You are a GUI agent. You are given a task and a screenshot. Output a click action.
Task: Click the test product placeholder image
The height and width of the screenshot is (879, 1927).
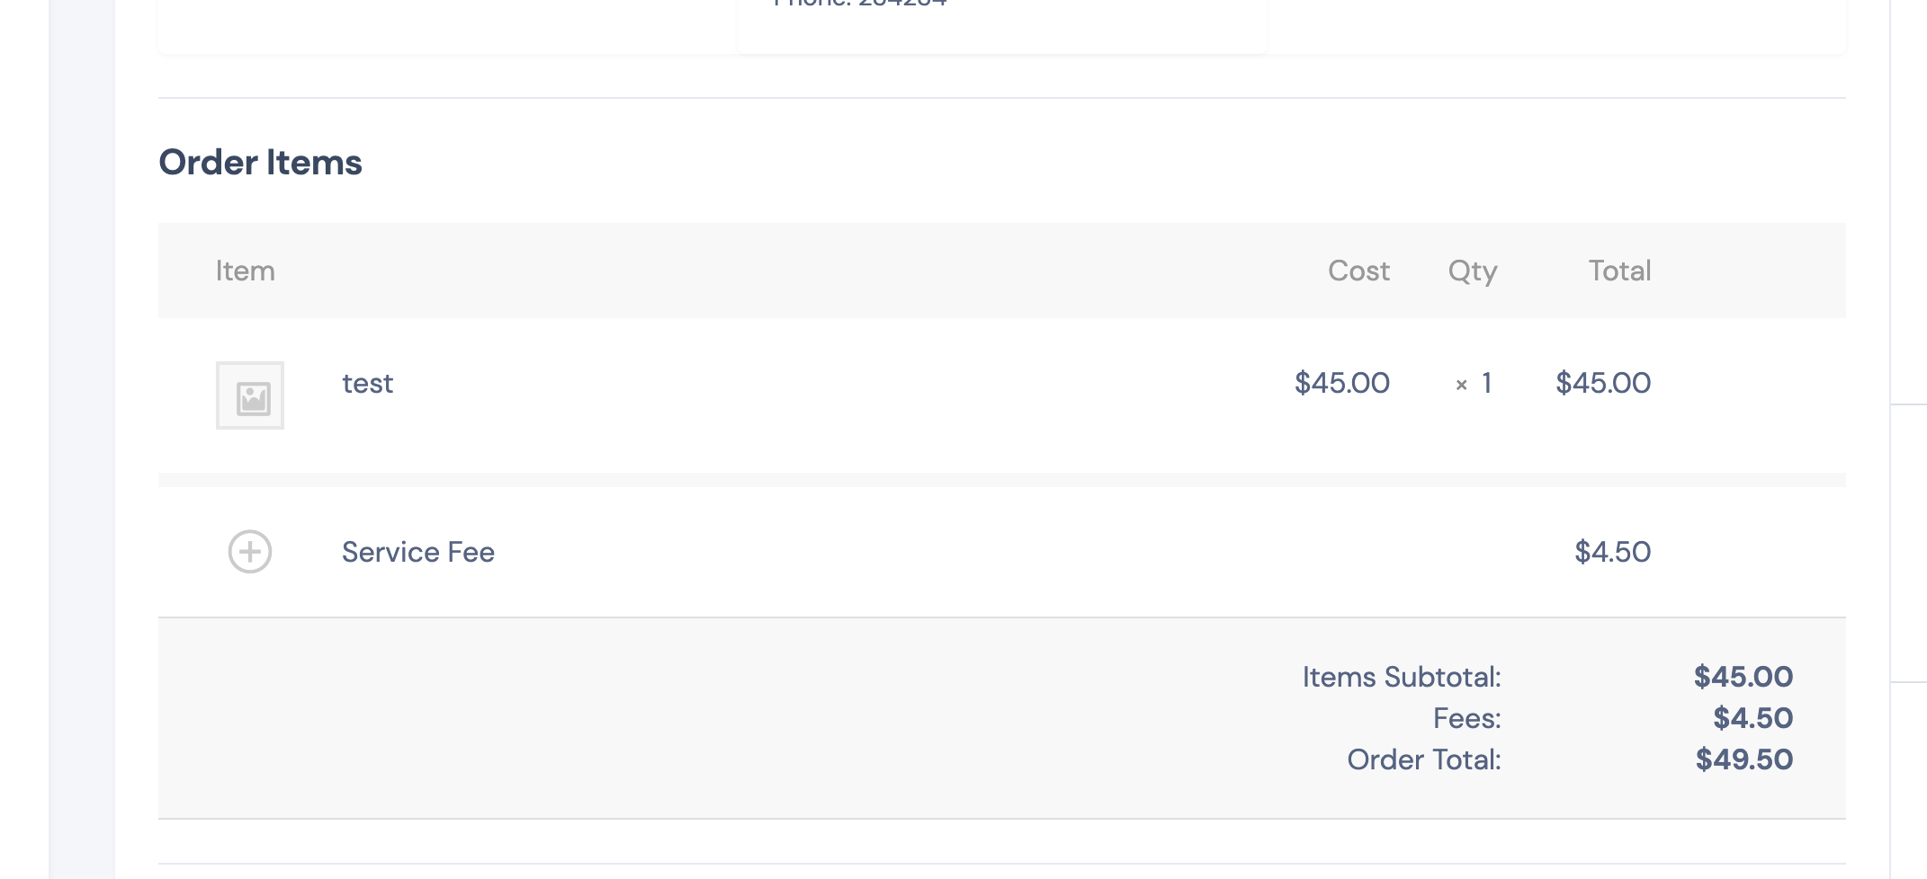(250, 395)
